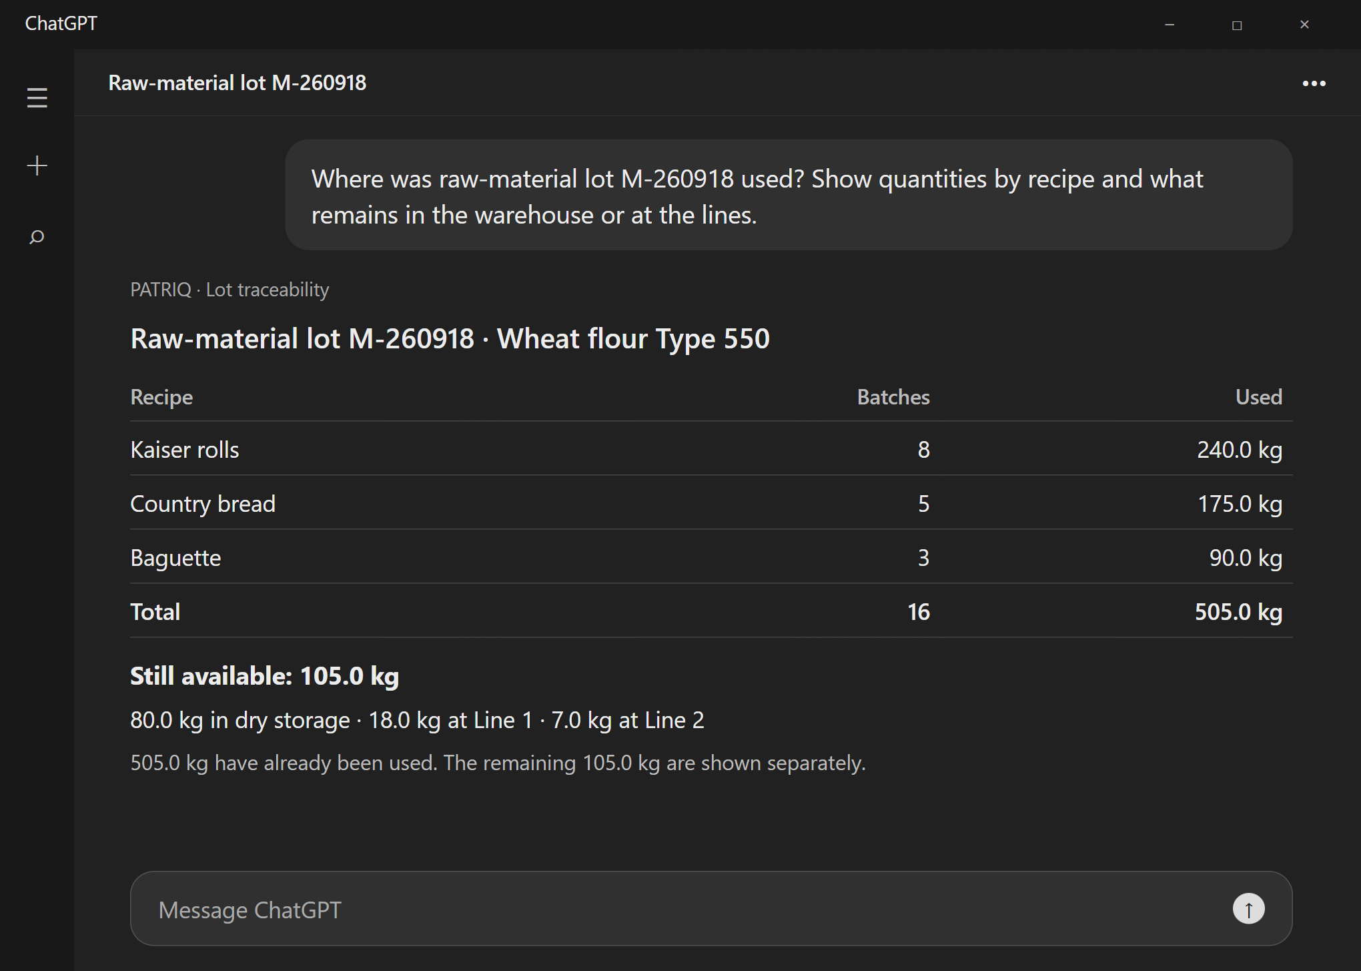Click the Recipe column header
Image resolution: width=1361 pixels, height=971 pixels.
tap(161, 397)
